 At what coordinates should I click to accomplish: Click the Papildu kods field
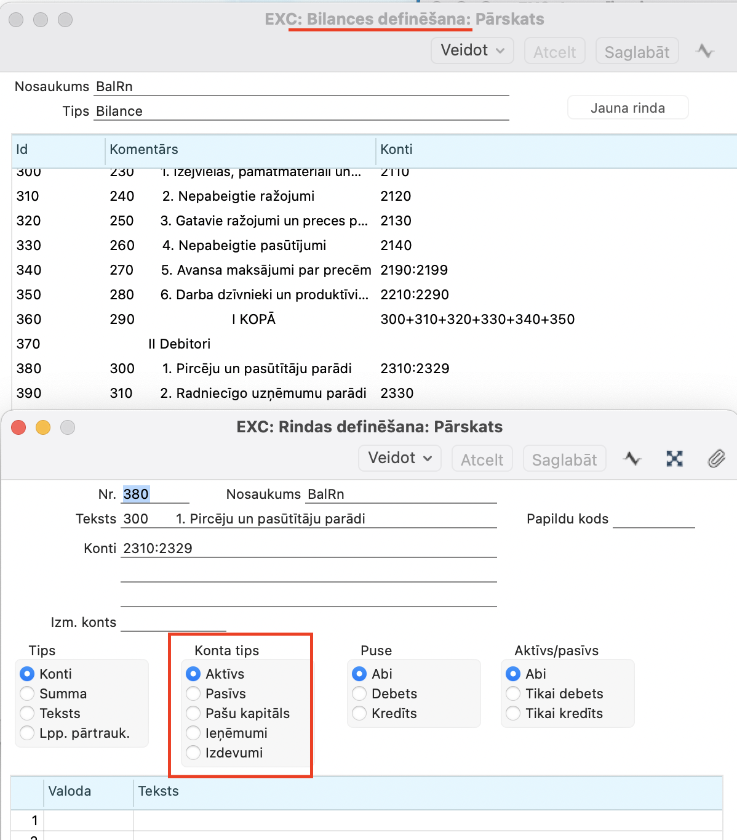point(653,519)
